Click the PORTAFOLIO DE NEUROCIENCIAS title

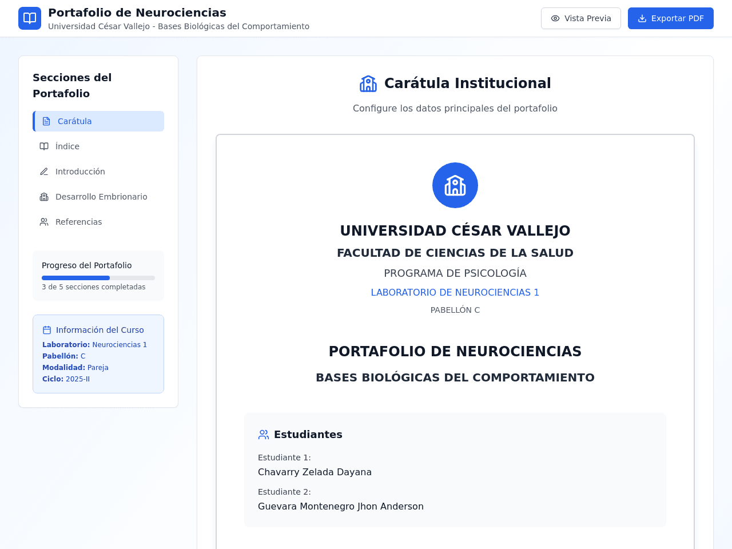click(x=455, y=351)
